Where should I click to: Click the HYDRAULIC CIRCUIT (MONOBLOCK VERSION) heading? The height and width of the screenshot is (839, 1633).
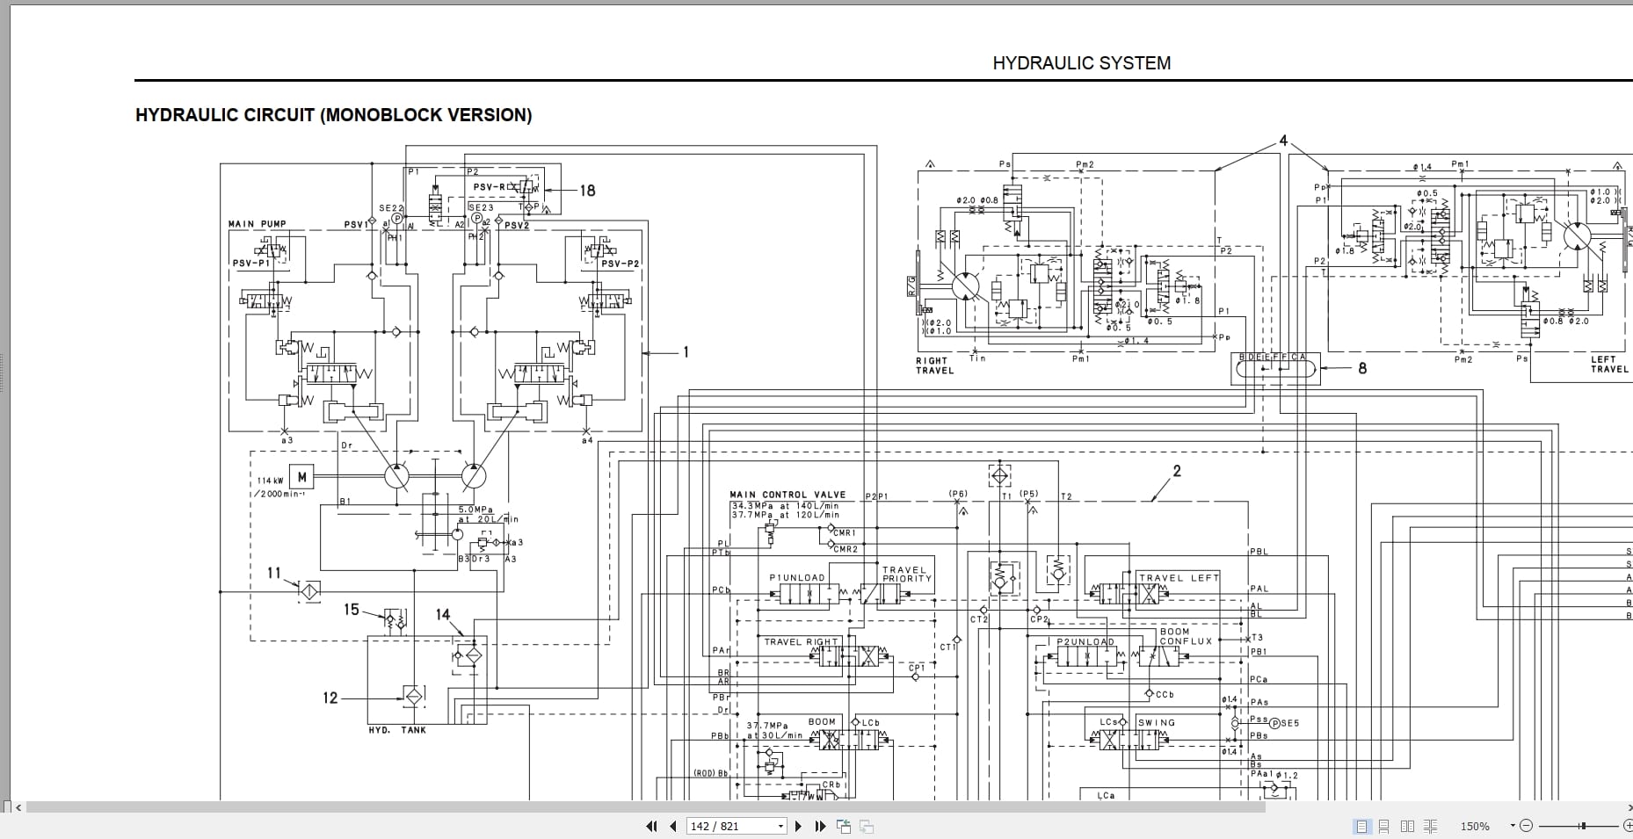(334, 115)
